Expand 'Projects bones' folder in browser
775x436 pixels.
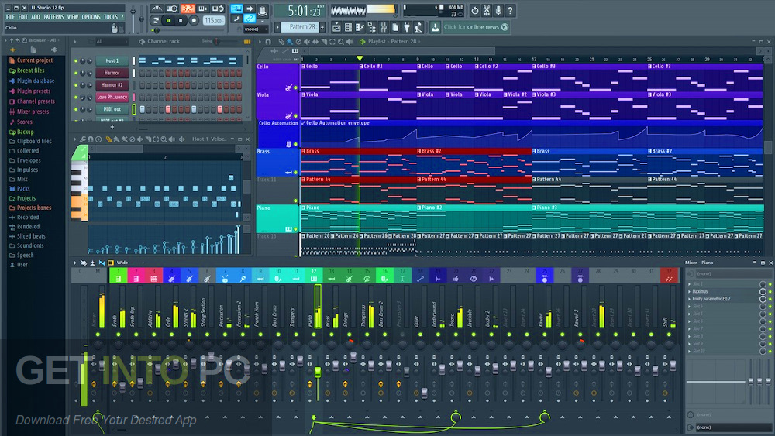[x=33, y=208]
